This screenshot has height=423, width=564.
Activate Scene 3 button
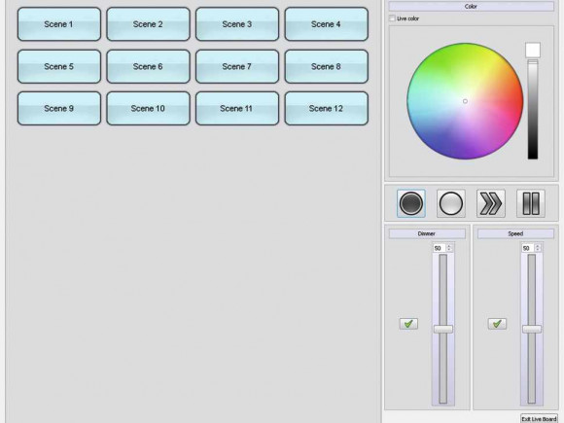[x=237, y=24]
